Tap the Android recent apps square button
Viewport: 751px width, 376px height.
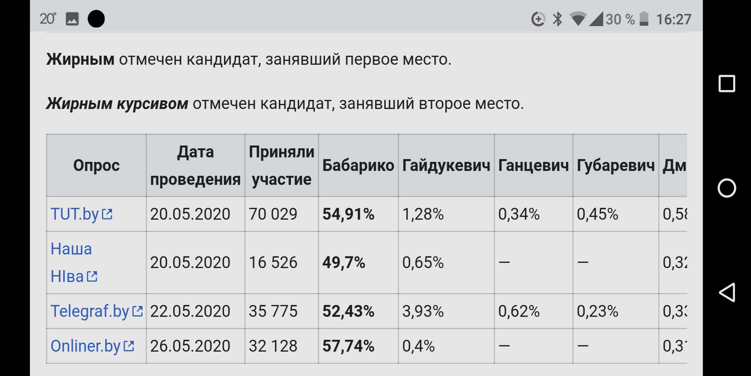coord(727,84)
